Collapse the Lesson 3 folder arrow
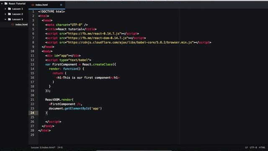Image resolution: width=268 pixels, height=151 pixels. pyautogui.click(x=5, y=19)
